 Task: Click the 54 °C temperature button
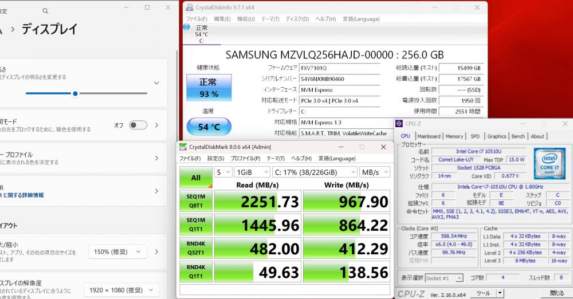point(209,127)
